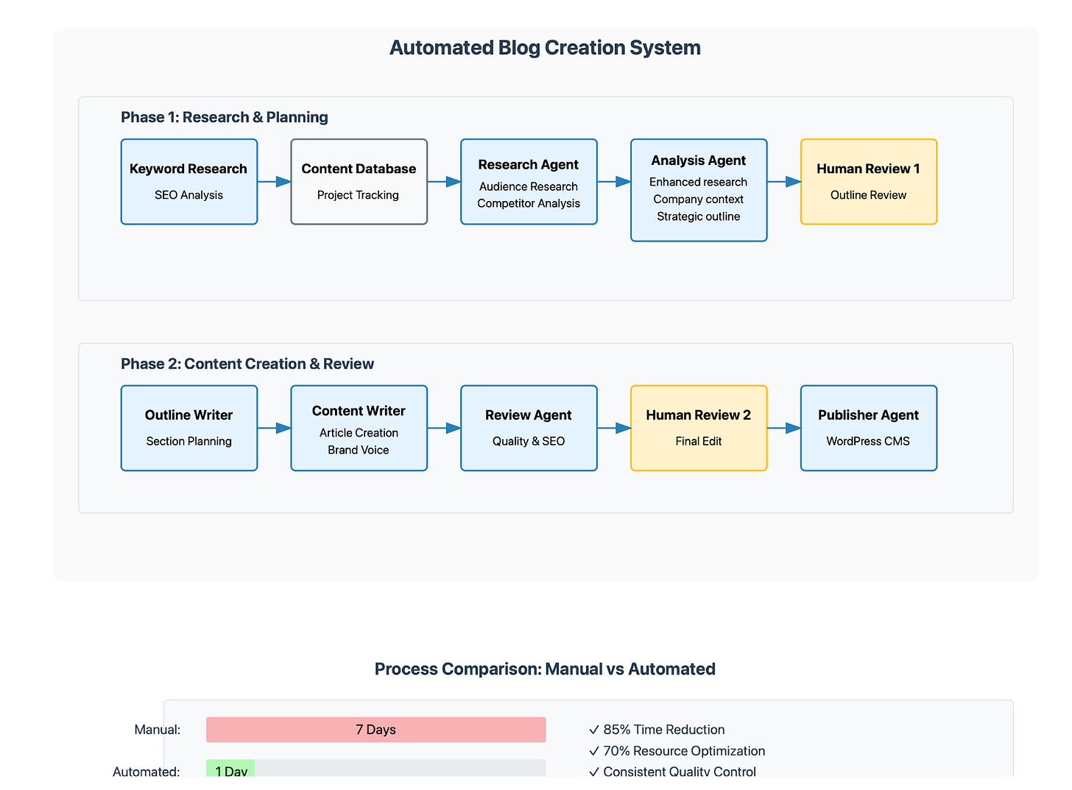The image size is (1072, 790).
Task: Click the arrow between Keyword Research and Content Database
Action: click(274, 181)
